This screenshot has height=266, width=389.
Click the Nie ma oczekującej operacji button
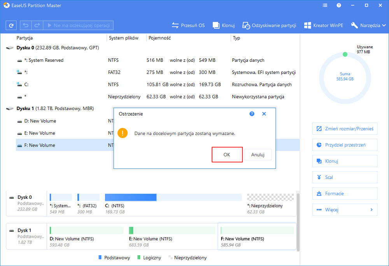78,25
